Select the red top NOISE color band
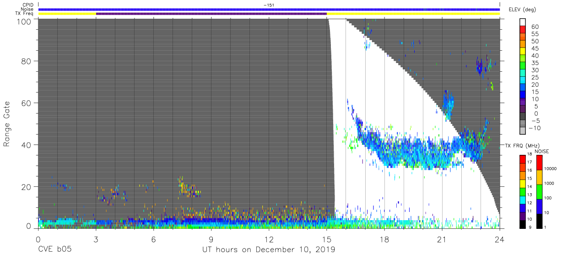Screen dimensions: 562x259 (x=539, y=163)
